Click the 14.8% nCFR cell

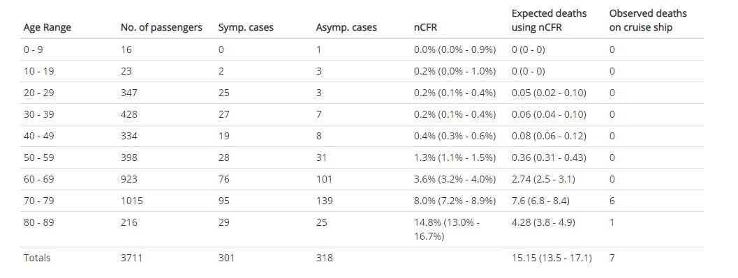tap(447, 229)
